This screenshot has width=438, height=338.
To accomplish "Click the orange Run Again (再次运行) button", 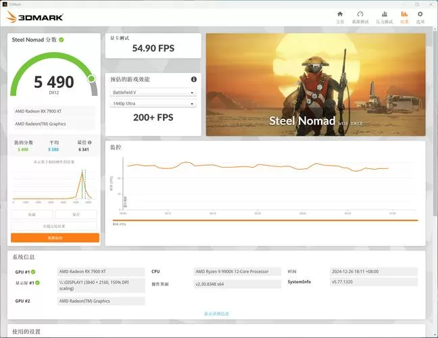I will [55, 238].
